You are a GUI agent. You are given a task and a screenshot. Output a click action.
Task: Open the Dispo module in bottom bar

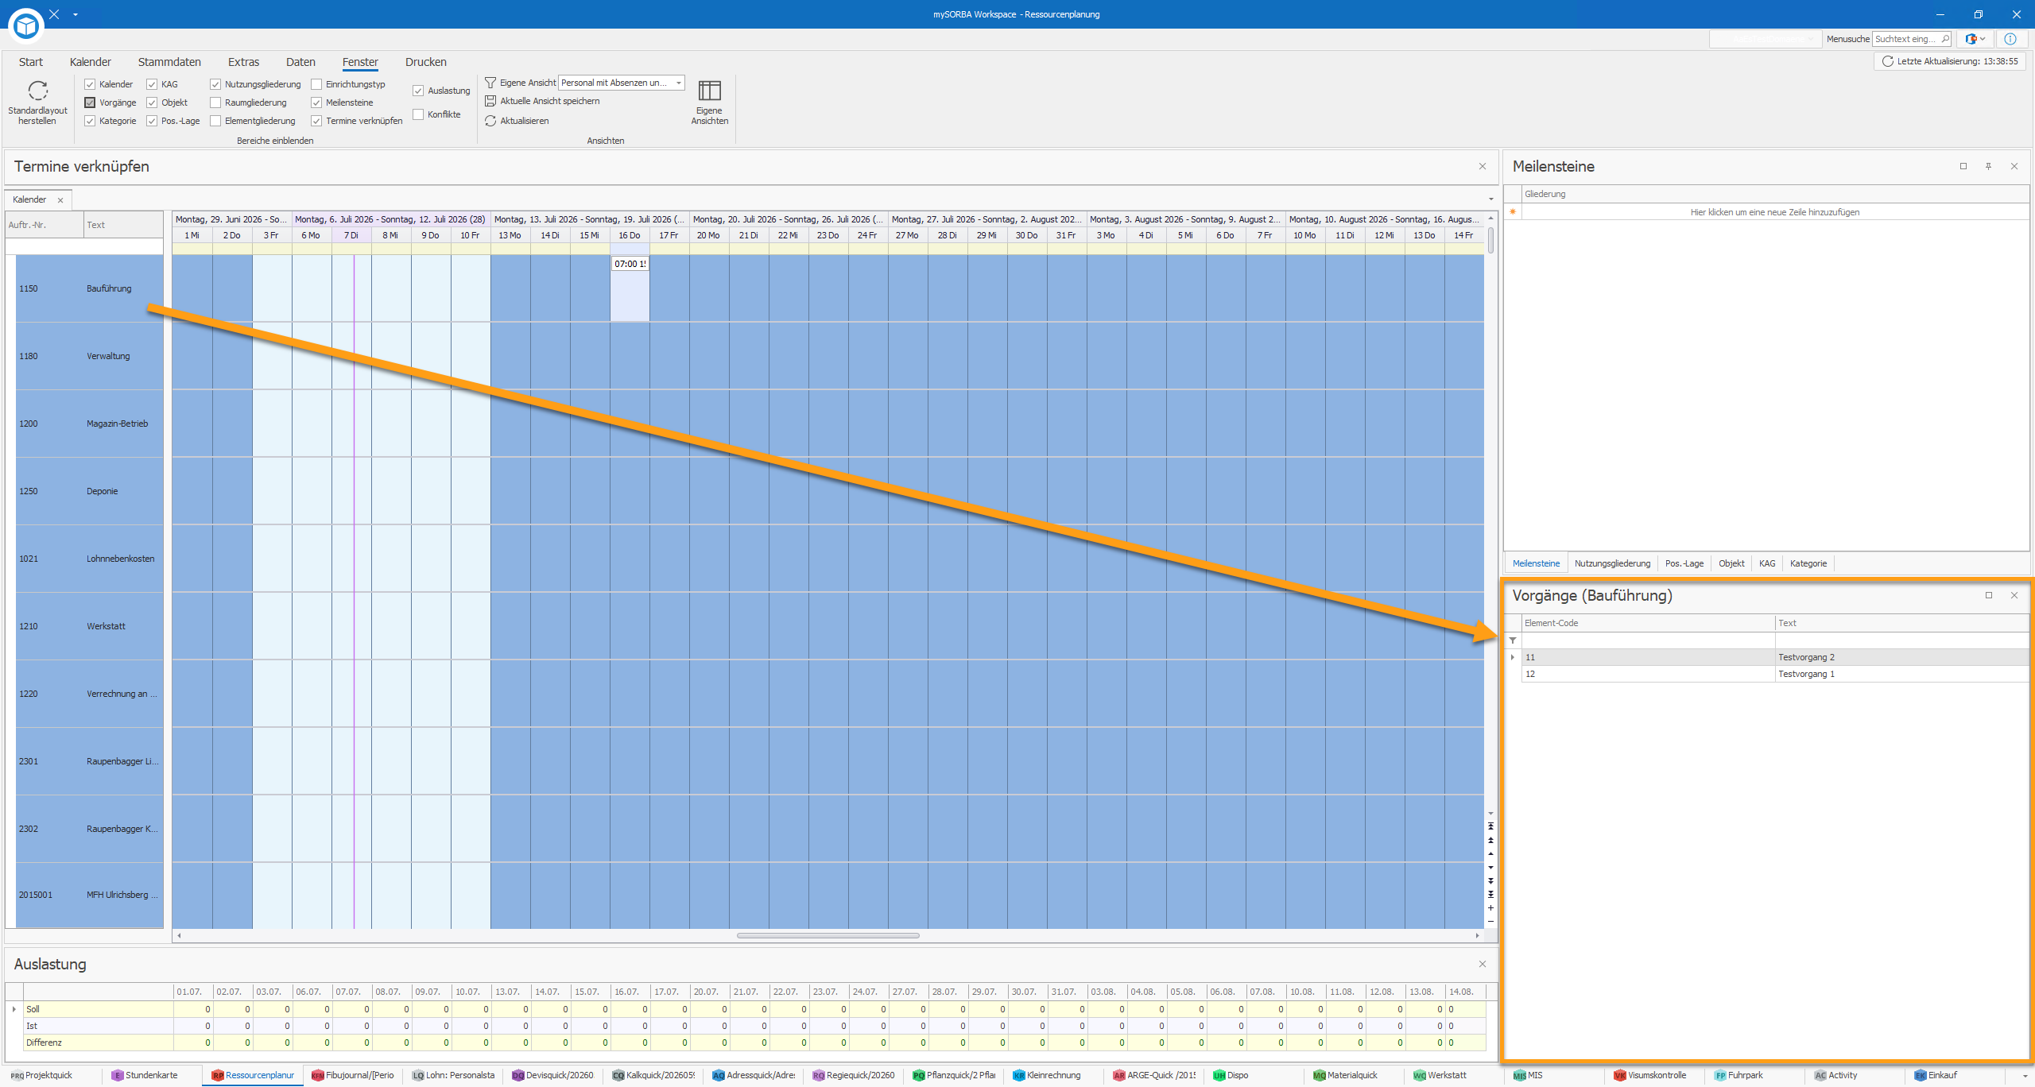[x=1231, y=1075]
